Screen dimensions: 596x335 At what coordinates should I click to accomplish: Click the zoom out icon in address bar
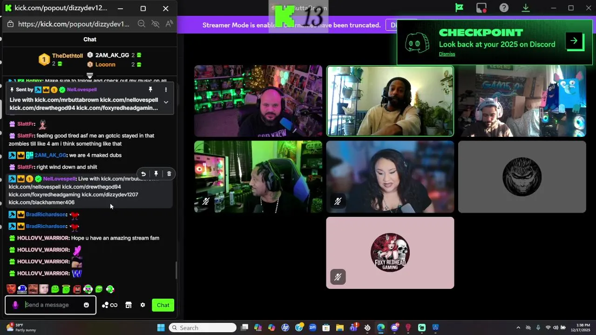tap(142, 24)
